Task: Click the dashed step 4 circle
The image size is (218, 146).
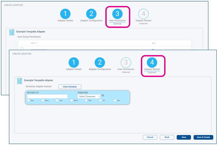Action: coord(144,14)
